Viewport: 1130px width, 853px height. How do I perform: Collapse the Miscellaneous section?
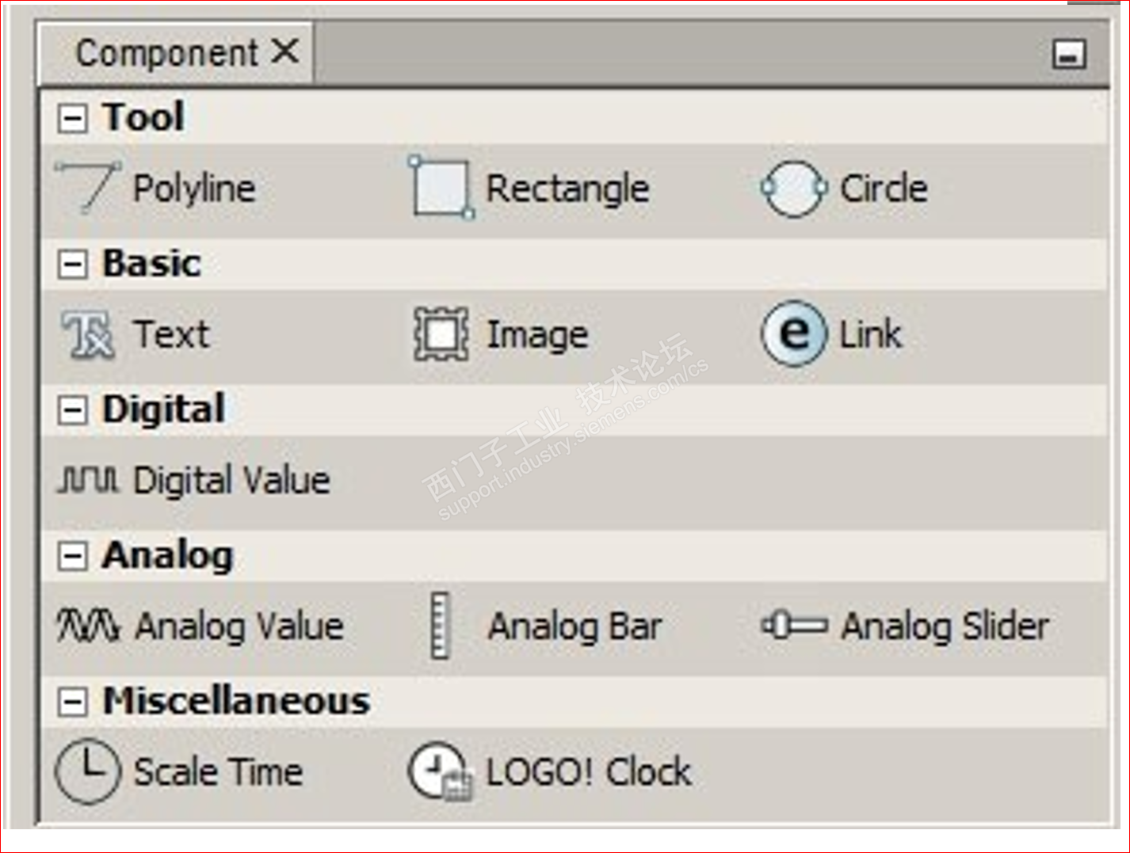coord(72,702)
